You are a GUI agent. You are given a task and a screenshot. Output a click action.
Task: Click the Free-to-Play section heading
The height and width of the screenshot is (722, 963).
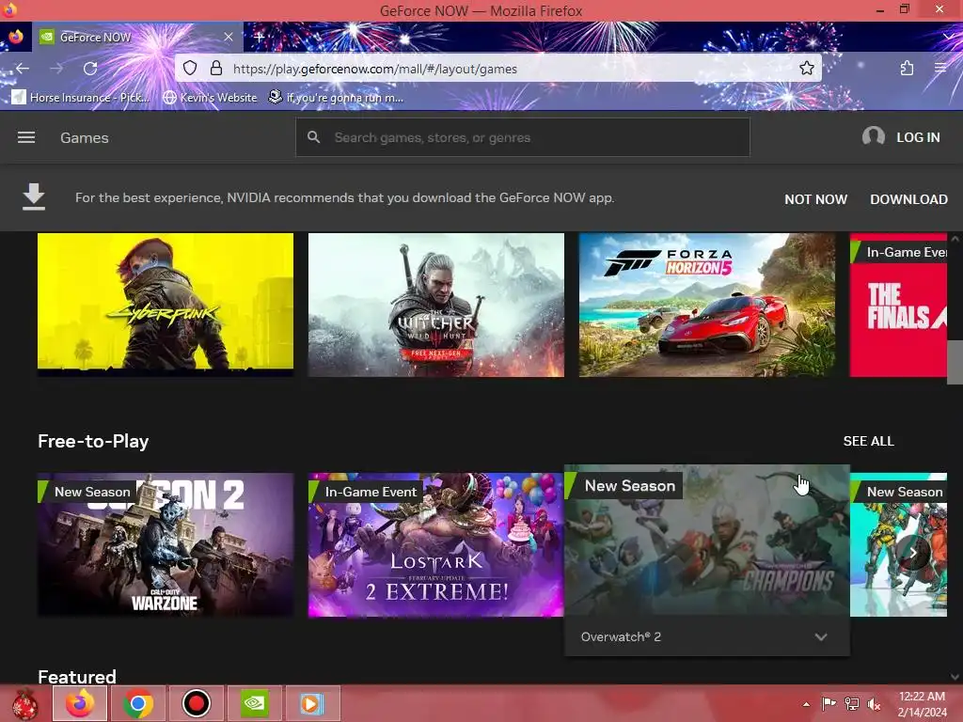click(93, 441)
